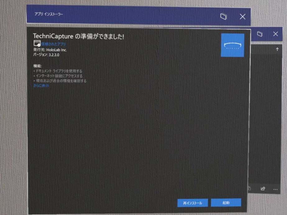Click the バージョン 3.2.3.0 version text
The image size is (287, 215).
click(46, 55)
